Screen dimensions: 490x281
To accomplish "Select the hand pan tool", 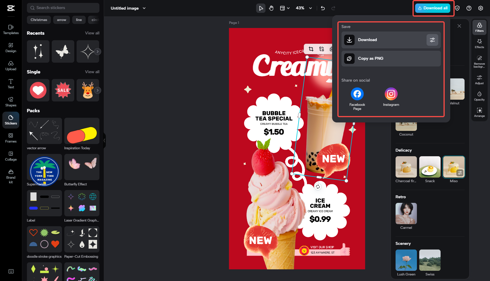I will (x=271, y=8).
